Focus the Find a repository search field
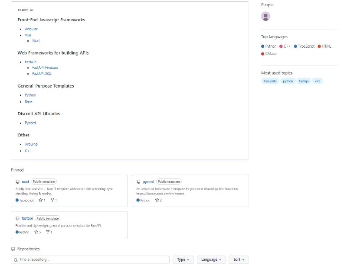 (90, 260)
